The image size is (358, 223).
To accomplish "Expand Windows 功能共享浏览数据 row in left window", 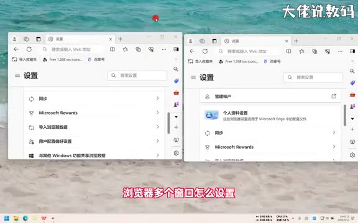I will (94, 155).
